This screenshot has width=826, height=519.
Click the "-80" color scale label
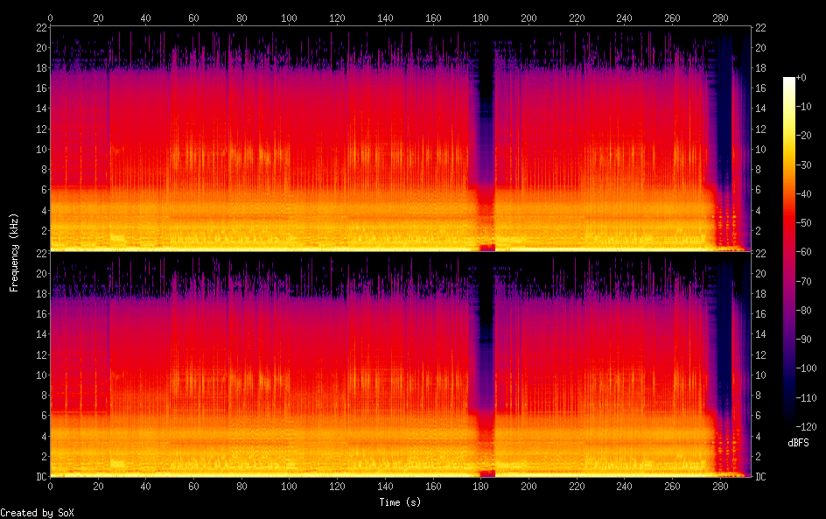[x=804, y=311]
